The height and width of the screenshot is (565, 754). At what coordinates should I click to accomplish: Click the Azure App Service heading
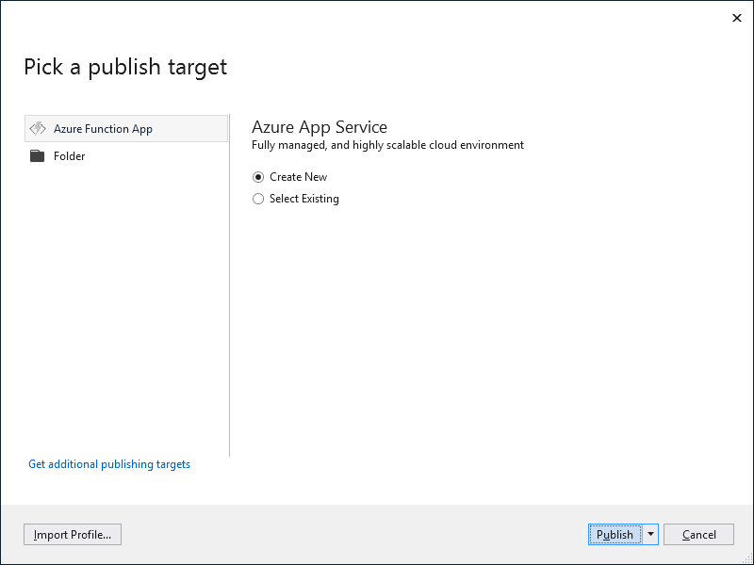pyautogui.click(x=320, y=127)
